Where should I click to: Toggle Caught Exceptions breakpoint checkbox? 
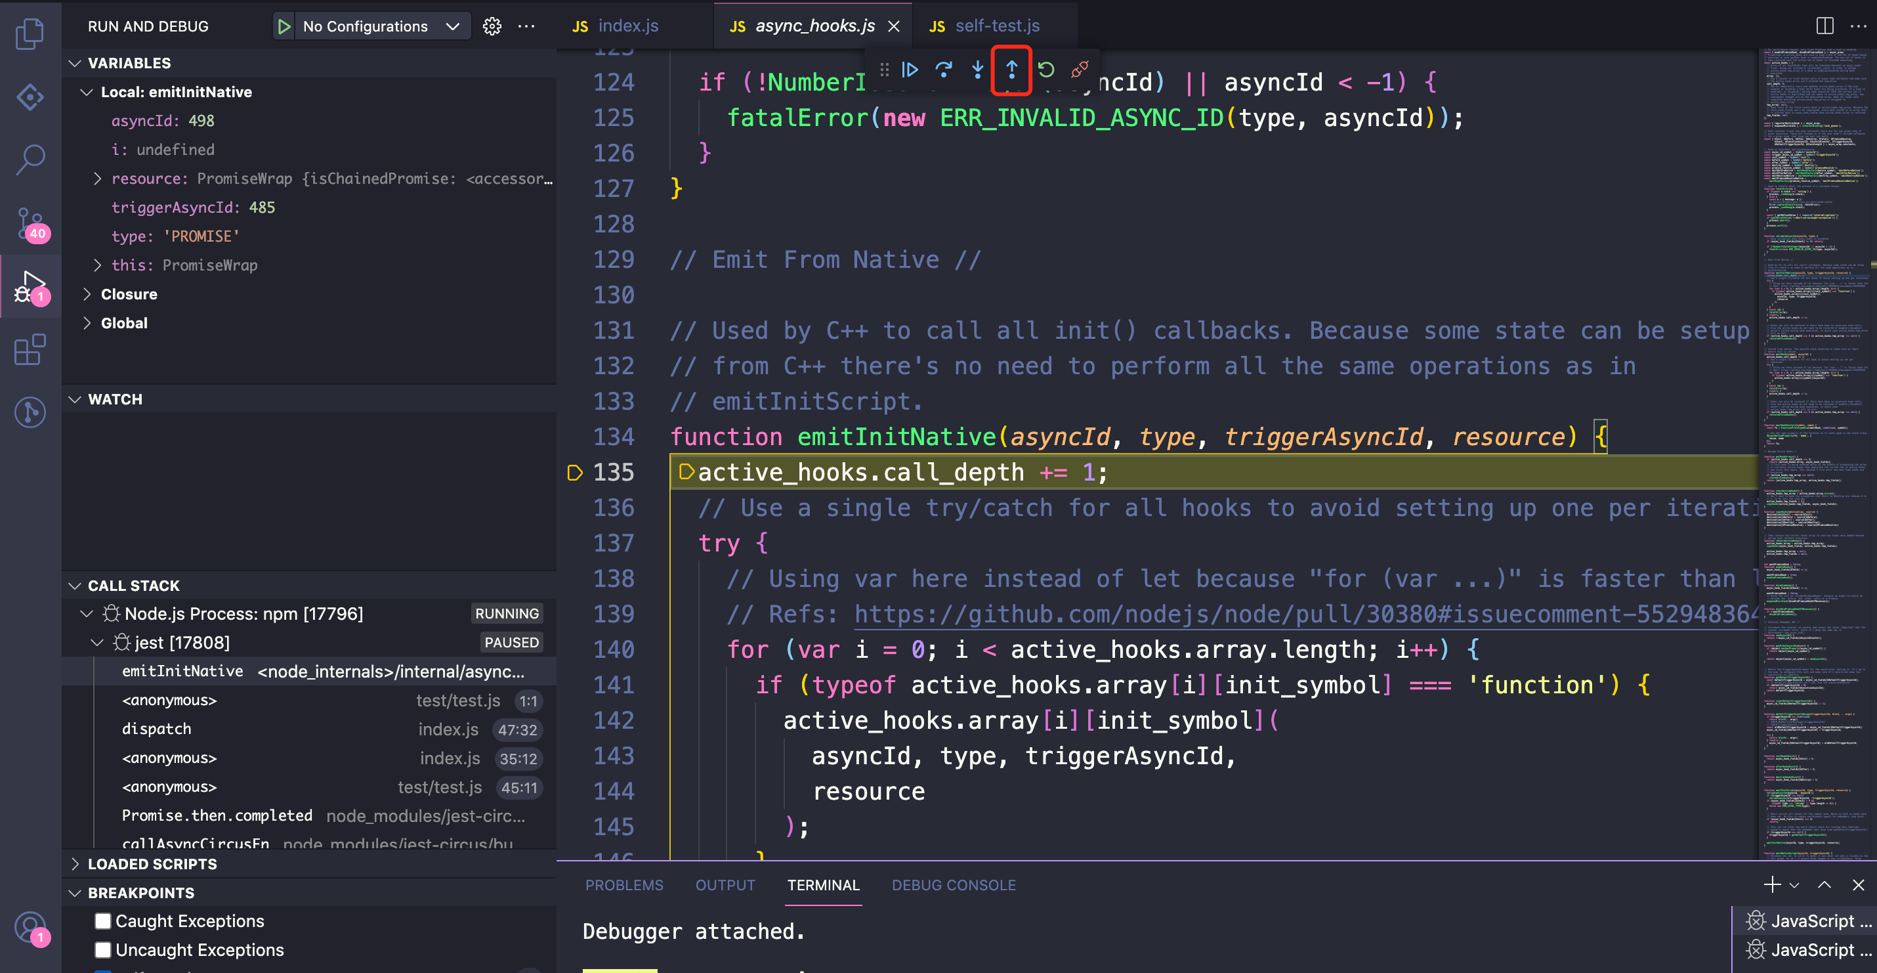click(x=103, y=921)
